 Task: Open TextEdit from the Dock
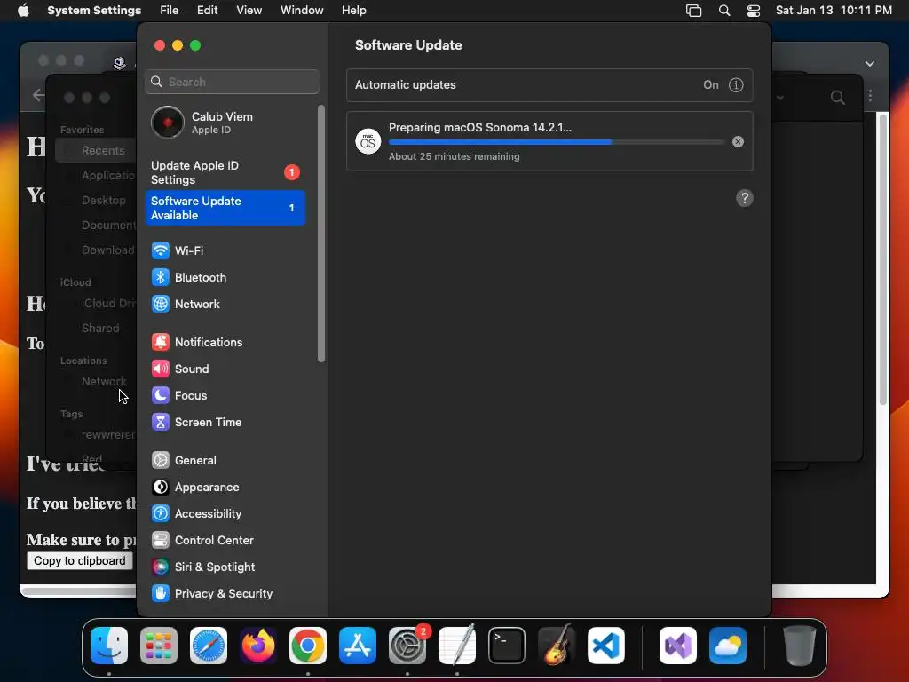coord(457,646)
